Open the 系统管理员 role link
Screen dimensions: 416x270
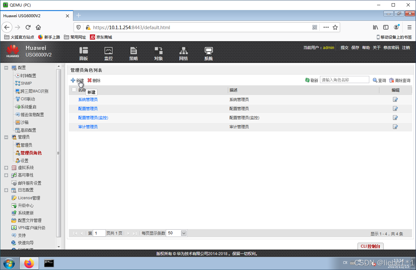click(88, 99)
